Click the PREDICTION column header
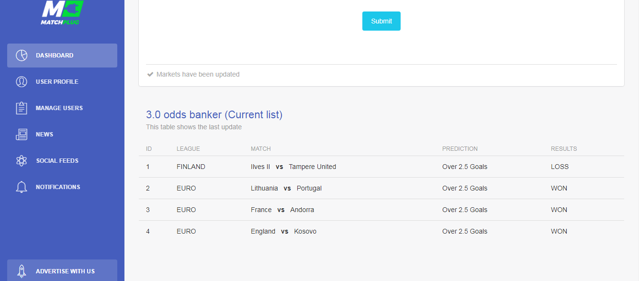The width and height of the screenshot is (639, 281). point(460,149)
